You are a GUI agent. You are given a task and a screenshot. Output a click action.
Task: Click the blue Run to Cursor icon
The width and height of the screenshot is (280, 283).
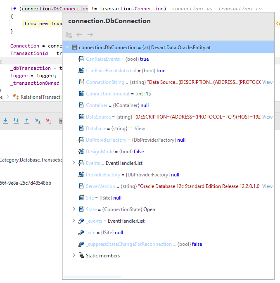38,121
